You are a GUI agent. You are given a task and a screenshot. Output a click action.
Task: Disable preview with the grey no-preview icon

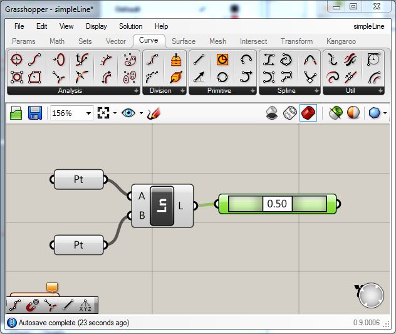[x=272, y=113]
